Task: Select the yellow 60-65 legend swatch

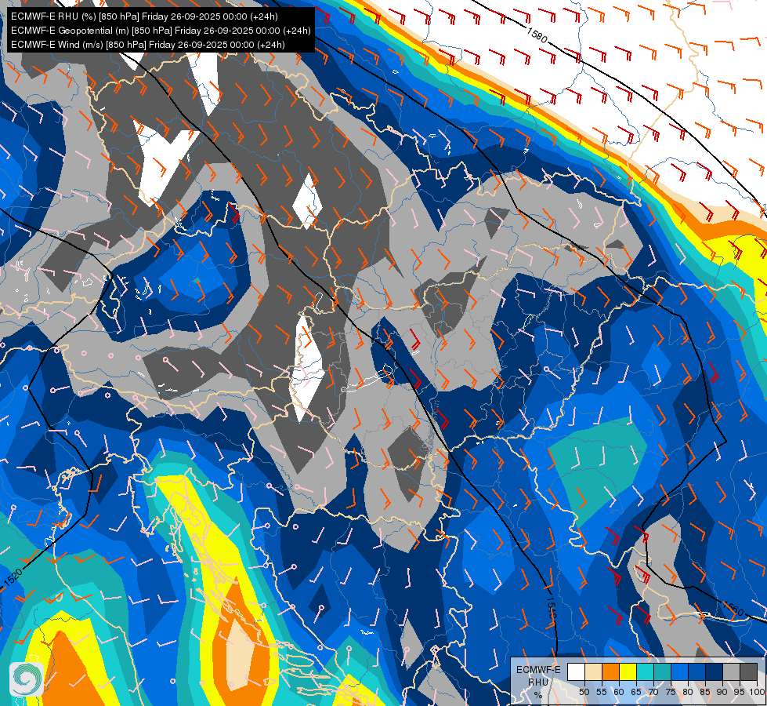Action: tap(628, 671)
